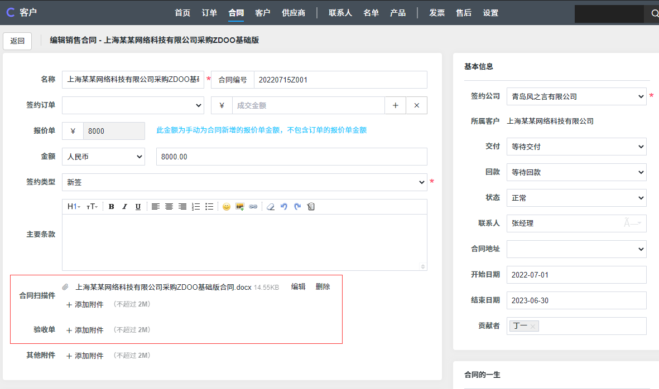Add another order row with plus button
Screen dimensions: 659x389
click(396, 105)
